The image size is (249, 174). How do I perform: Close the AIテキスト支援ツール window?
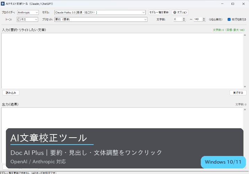coord(243,4)
